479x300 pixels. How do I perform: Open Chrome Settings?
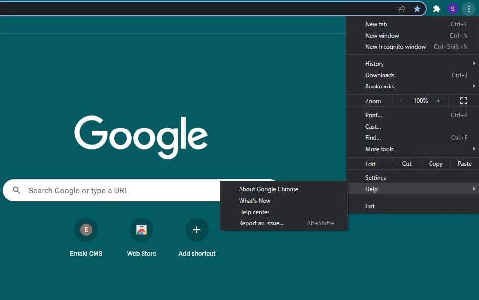376,177
